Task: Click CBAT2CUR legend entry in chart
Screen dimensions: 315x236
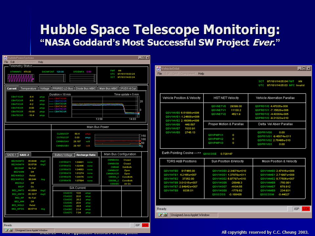Action: [58, 101]
